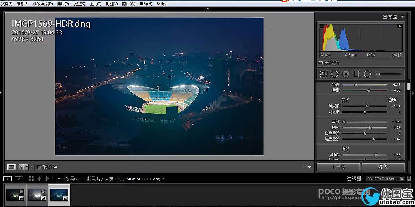Adjust the 高光 slider
This screenshot has width=415, height=207.
(x=344, y=122)
